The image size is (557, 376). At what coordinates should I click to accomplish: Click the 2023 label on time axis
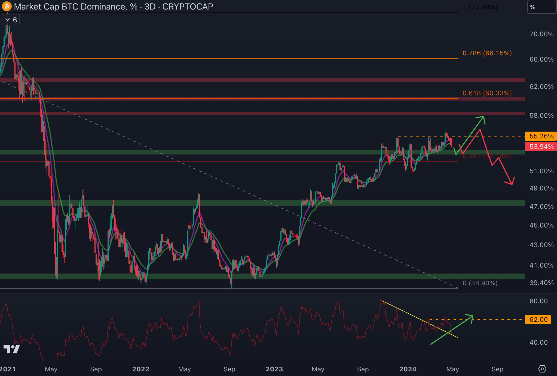[x=274, y=369]
